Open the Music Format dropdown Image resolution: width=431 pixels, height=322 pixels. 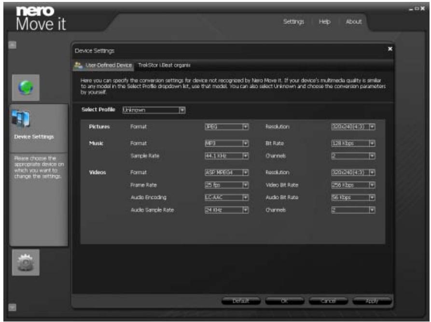pyautogui.click(x=227, y=143)
